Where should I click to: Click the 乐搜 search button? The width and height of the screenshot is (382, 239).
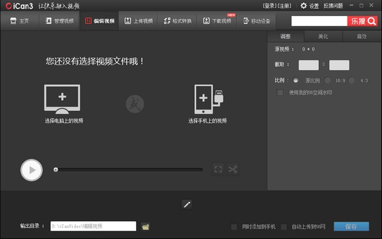tap(362, 21)
